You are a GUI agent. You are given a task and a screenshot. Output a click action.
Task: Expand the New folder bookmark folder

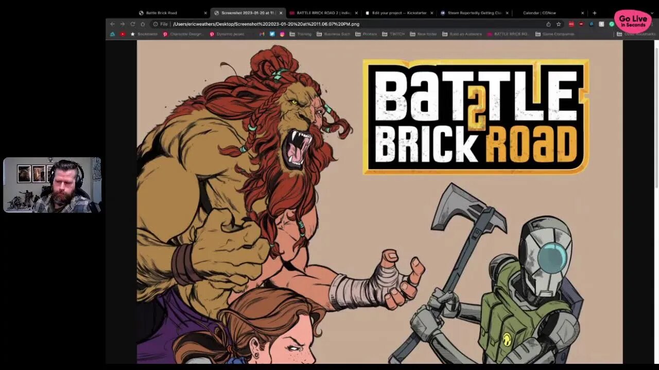tap(423, 34)
